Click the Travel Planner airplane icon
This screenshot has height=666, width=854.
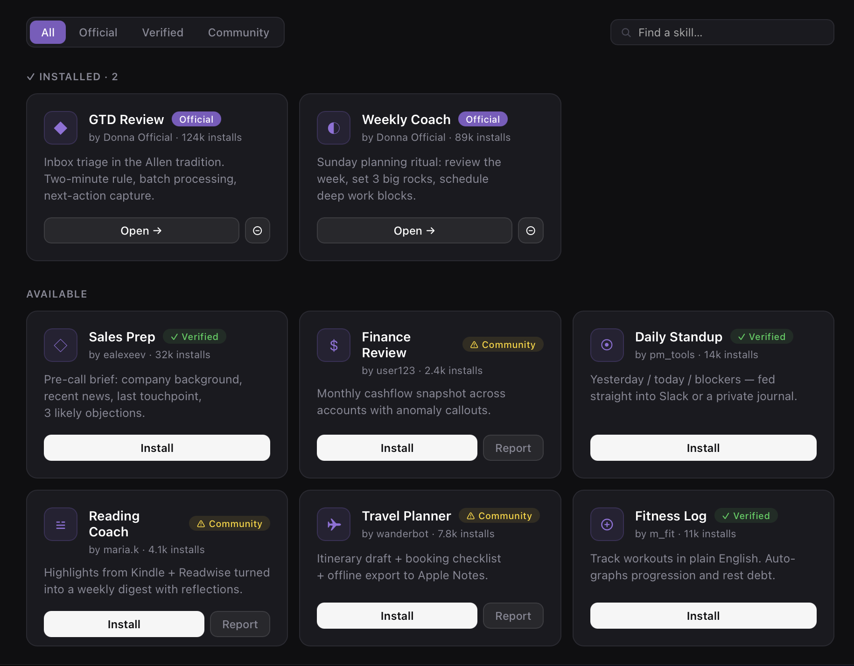point(334,524)
